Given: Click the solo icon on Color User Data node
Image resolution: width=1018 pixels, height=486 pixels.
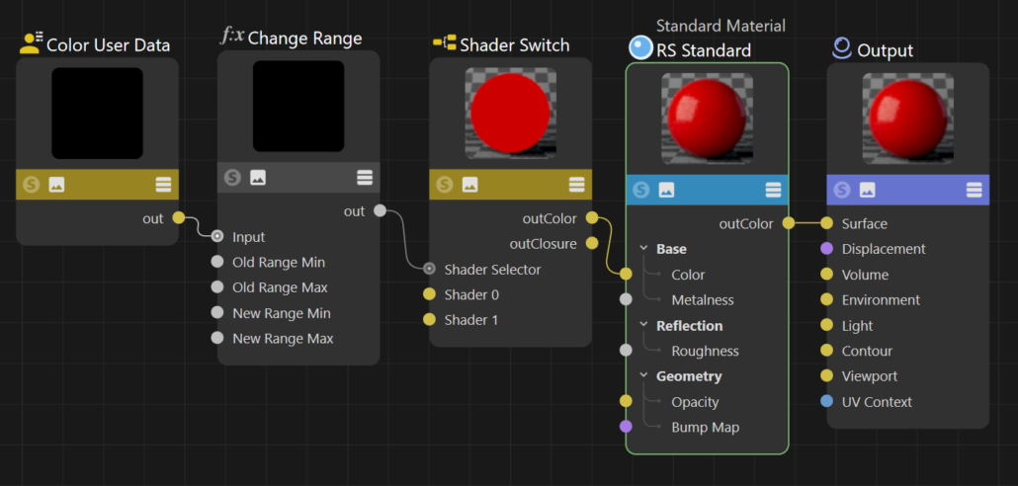Looking at the screenshot, I should click(x=32, y=185).
